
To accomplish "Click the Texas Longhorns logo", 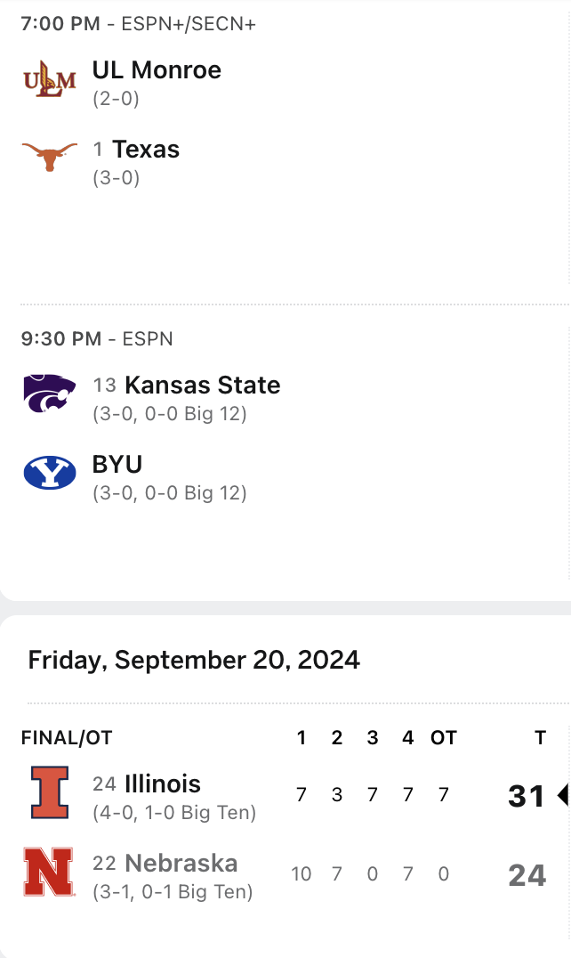I will coord(50,158).
